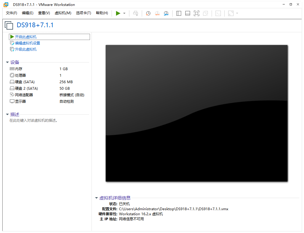The width and height of the screenshot is (304, 233).
Task: Click 编辑虚拟机设置 link
Action: [28, 43]
